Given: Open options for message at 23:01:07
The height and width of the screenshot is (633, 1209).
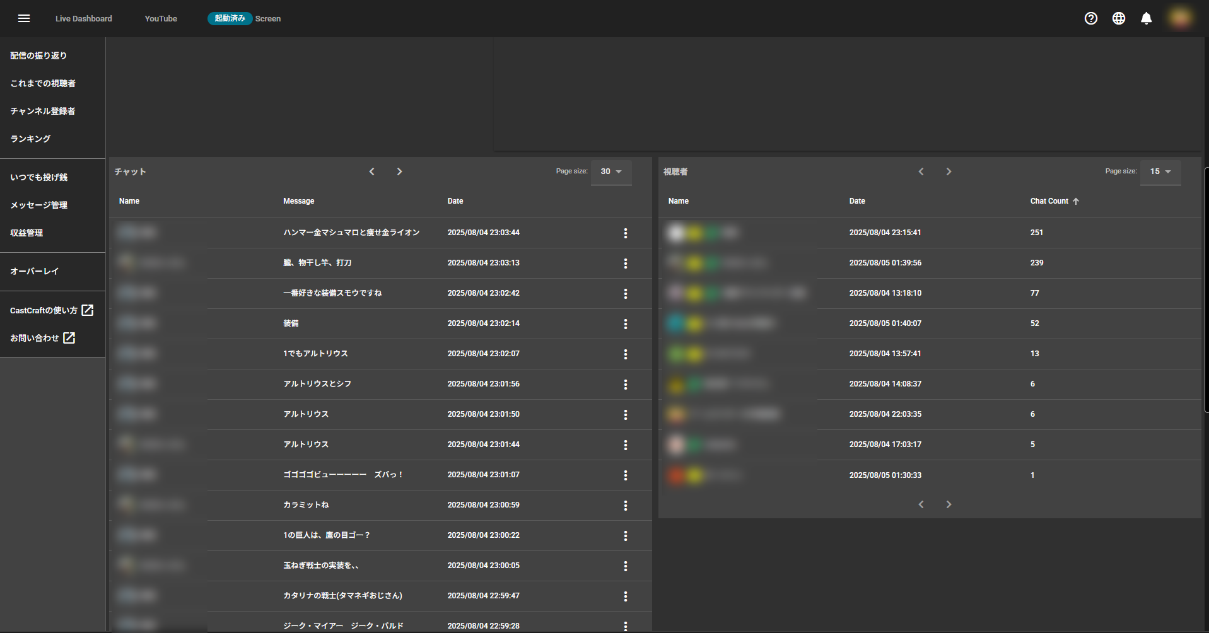Looking at the screenshot, I should [626, 475].
